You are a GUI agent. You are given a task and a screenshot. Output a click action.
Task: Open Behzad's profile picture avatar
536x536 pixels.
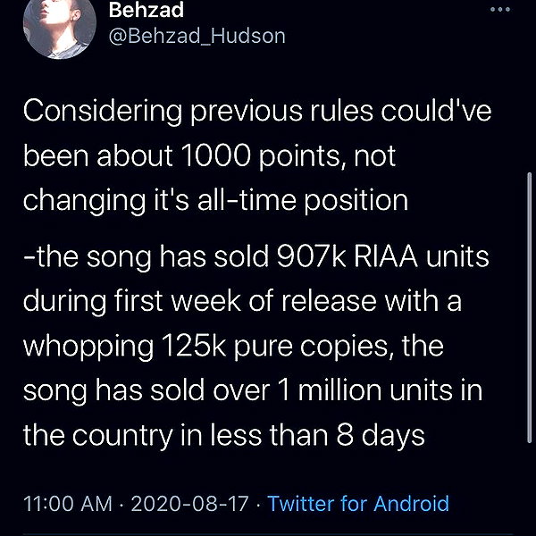coord(60,26)
